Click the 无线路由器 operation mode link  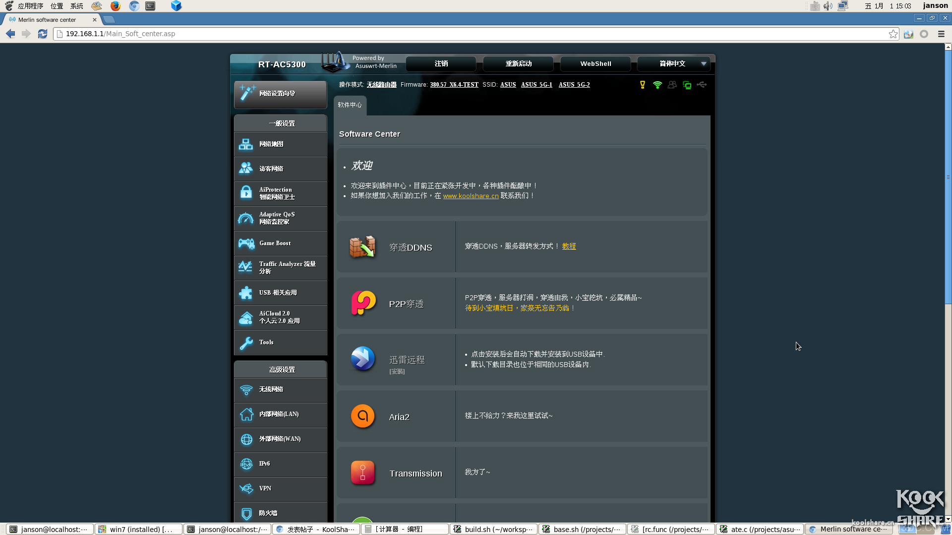(x=382, y=85)
